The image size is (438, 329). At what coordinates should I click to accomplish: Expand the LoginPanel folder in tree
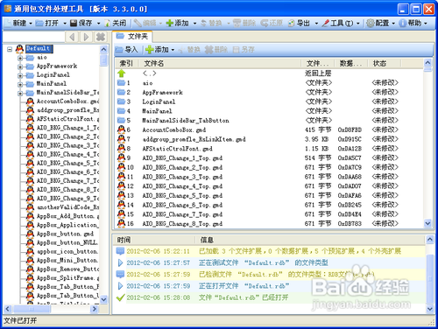coord(20,75)
